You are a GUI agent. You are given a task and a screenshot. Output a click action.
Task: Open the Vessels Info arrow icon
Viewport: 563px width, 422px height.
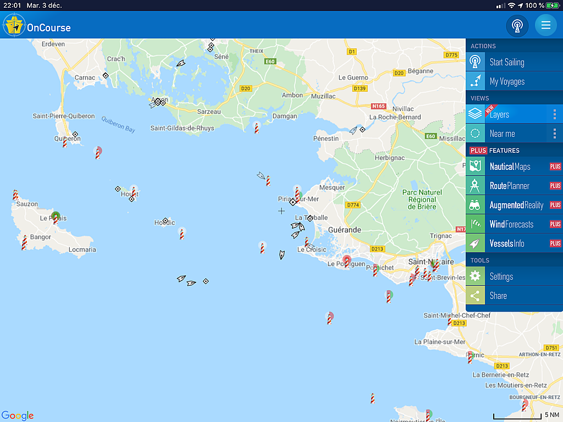475,243
